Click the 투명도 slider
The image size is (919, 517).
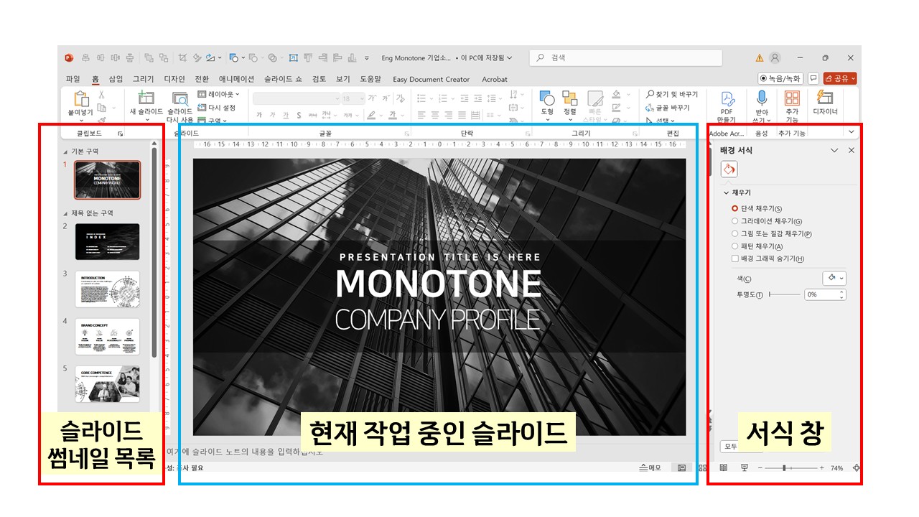(x=785, y=294)
